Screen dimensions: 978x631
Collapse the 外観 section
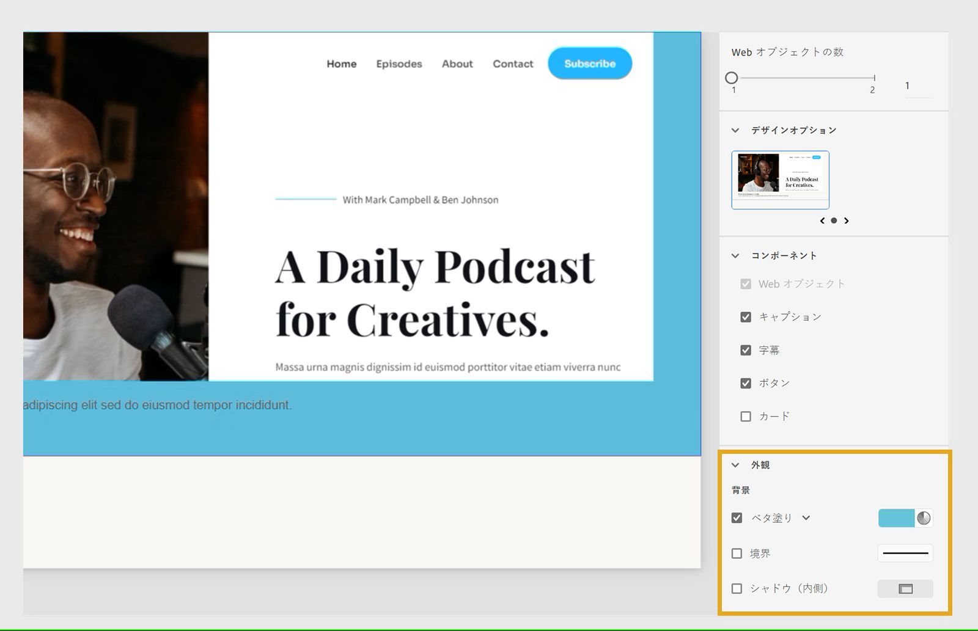click(x=735, y=465)
